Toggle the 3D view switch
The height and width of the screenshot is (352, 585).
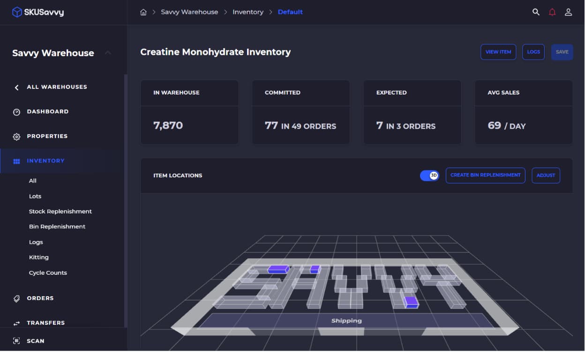(429, 176)
